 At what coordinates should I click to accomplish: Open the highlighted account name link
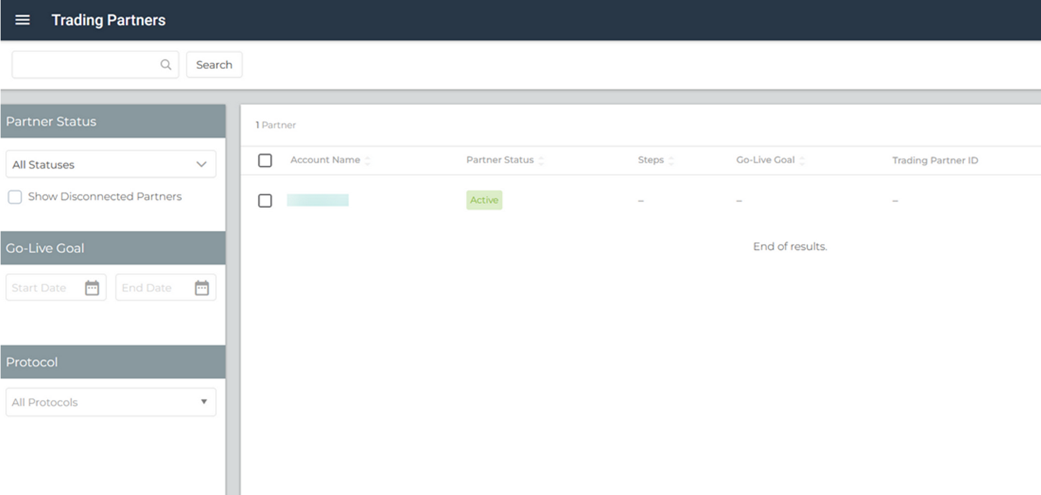pos(317,200)
